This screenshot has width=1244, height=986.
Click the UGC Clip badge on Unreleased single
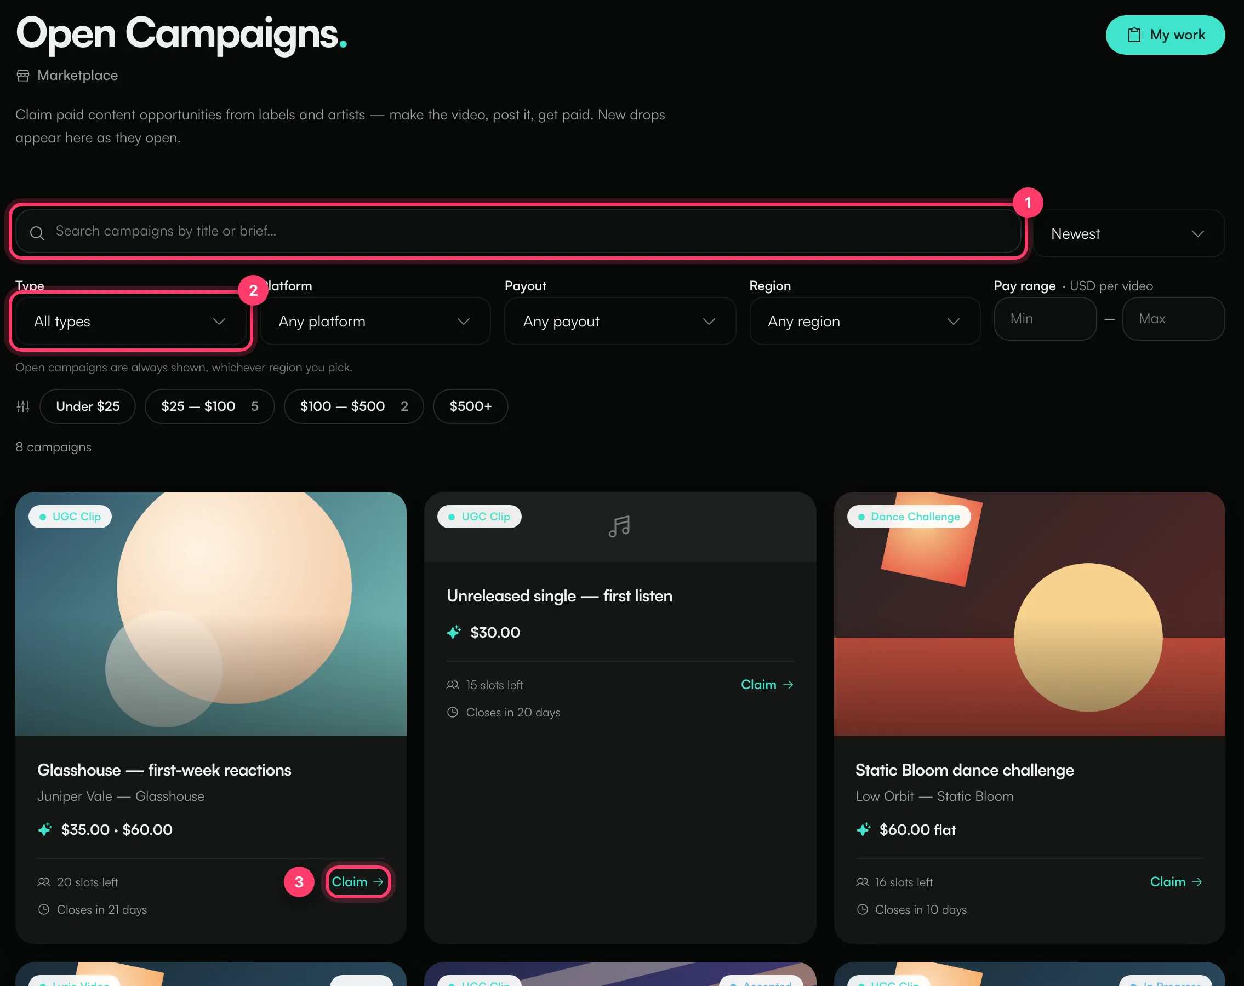point(480,517)
